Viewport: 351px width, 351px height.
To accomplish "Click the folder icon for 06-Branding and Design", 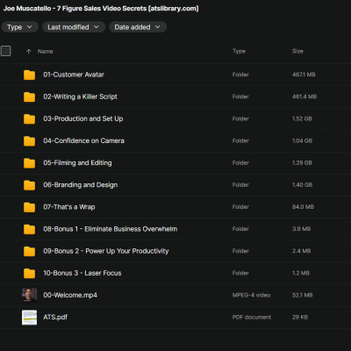I will tap(29, 185).
